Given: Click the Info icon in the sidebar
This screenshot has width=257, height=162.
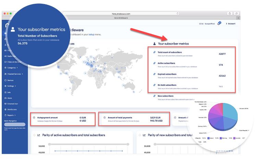Looking at the screenshot, I should coord(5,92).
